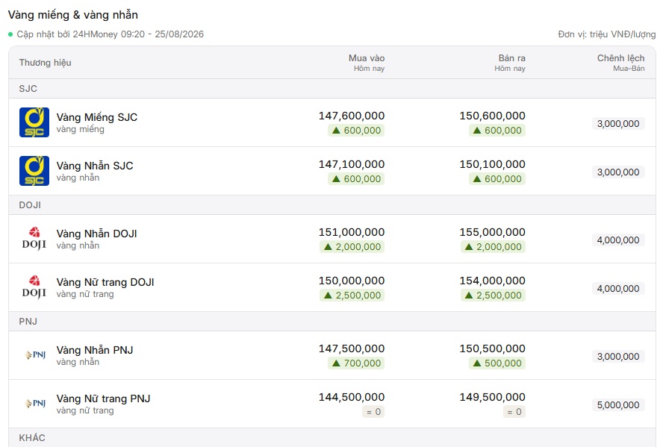Open Vàng Nhẫn DOJI product name

point(97,234)
